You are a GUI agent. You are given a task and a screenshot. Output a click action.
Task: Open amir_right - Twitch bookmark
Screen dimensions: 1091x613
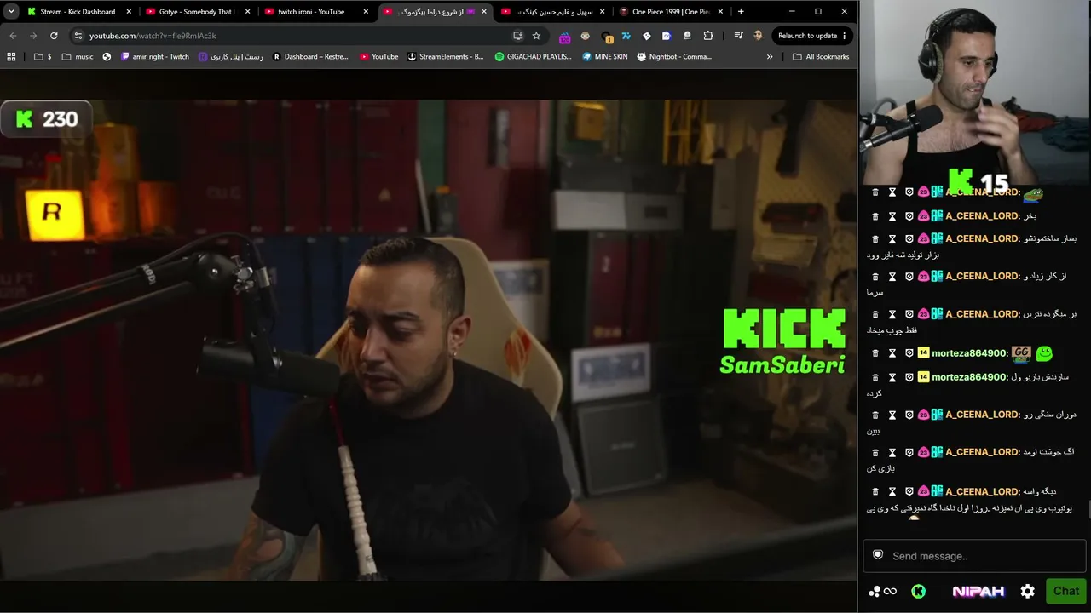click(154, 57)
